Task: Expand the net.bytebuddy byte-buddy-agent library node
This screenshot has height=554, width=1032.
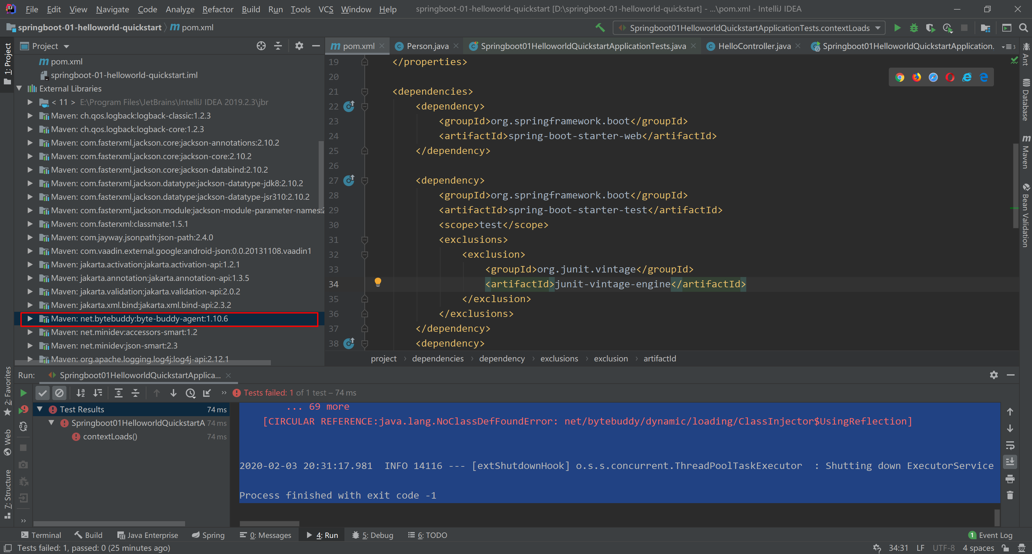Action: [x=30, y=319]
